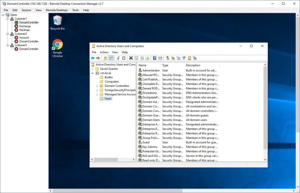
Task: Open Properties using the toolbar icon
Action: coord(136,58)
